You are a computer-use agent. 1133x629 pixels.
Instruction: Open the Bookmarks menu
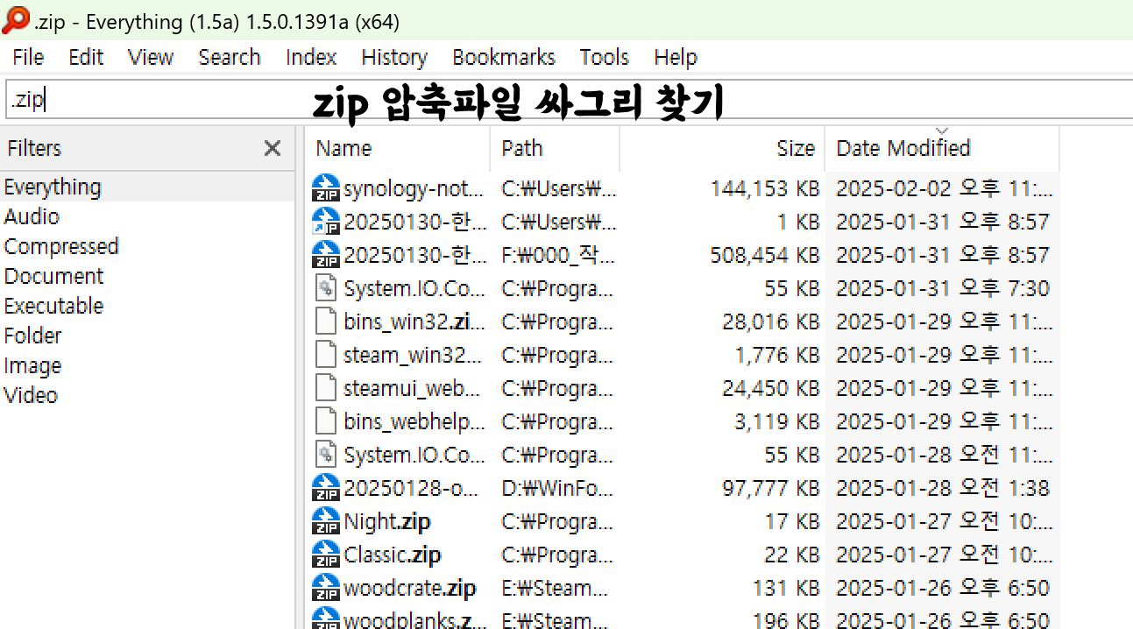(503, 57)
